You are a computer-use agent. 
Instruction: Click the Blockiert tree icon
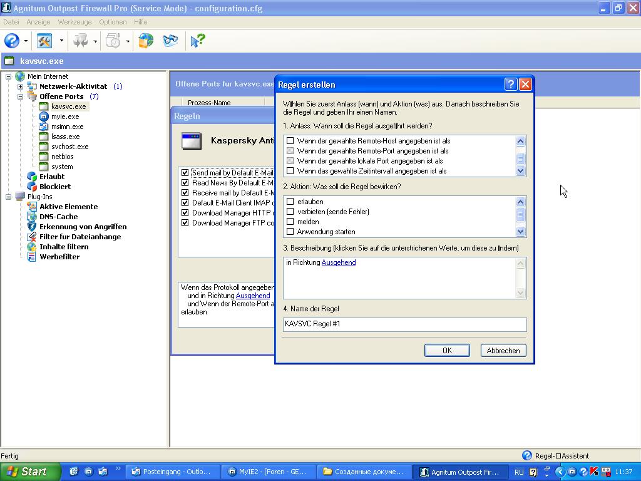click(32, 187)
